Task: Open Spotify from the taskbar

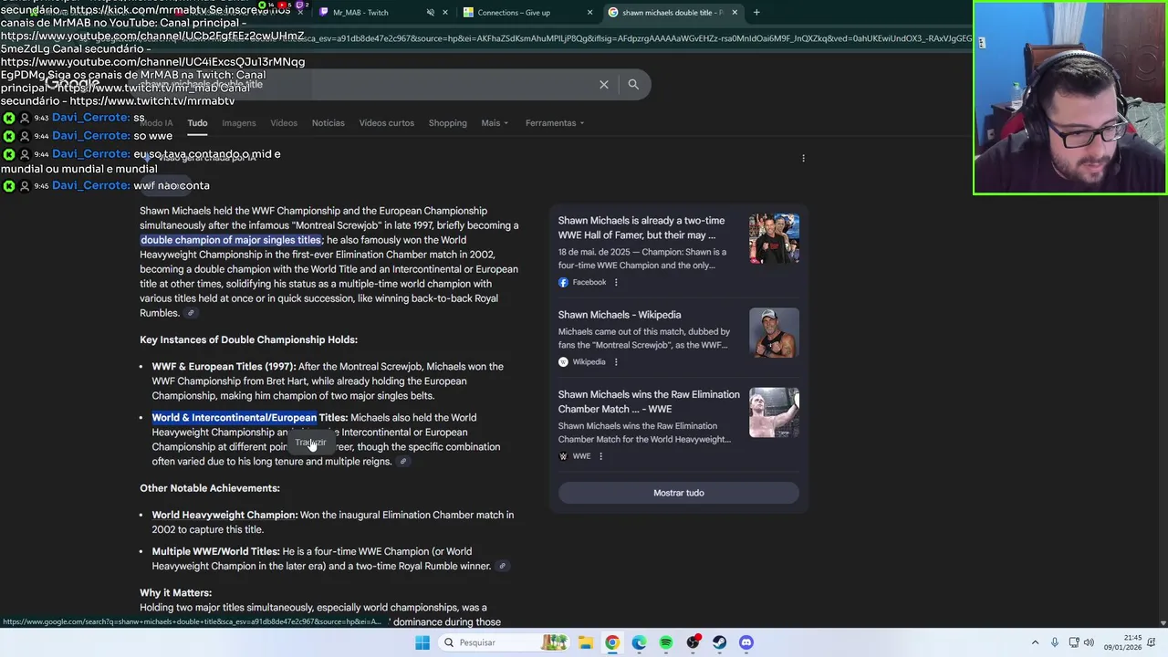Action: point(666,642)
